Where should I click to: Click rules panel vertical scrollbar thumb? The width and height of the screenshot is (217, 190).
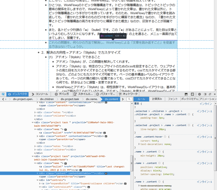(x=215, y=138)
